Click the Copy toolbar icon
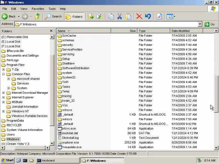This screenshot has height=164, width=219. pyautogui.click(x=111, y=16)
